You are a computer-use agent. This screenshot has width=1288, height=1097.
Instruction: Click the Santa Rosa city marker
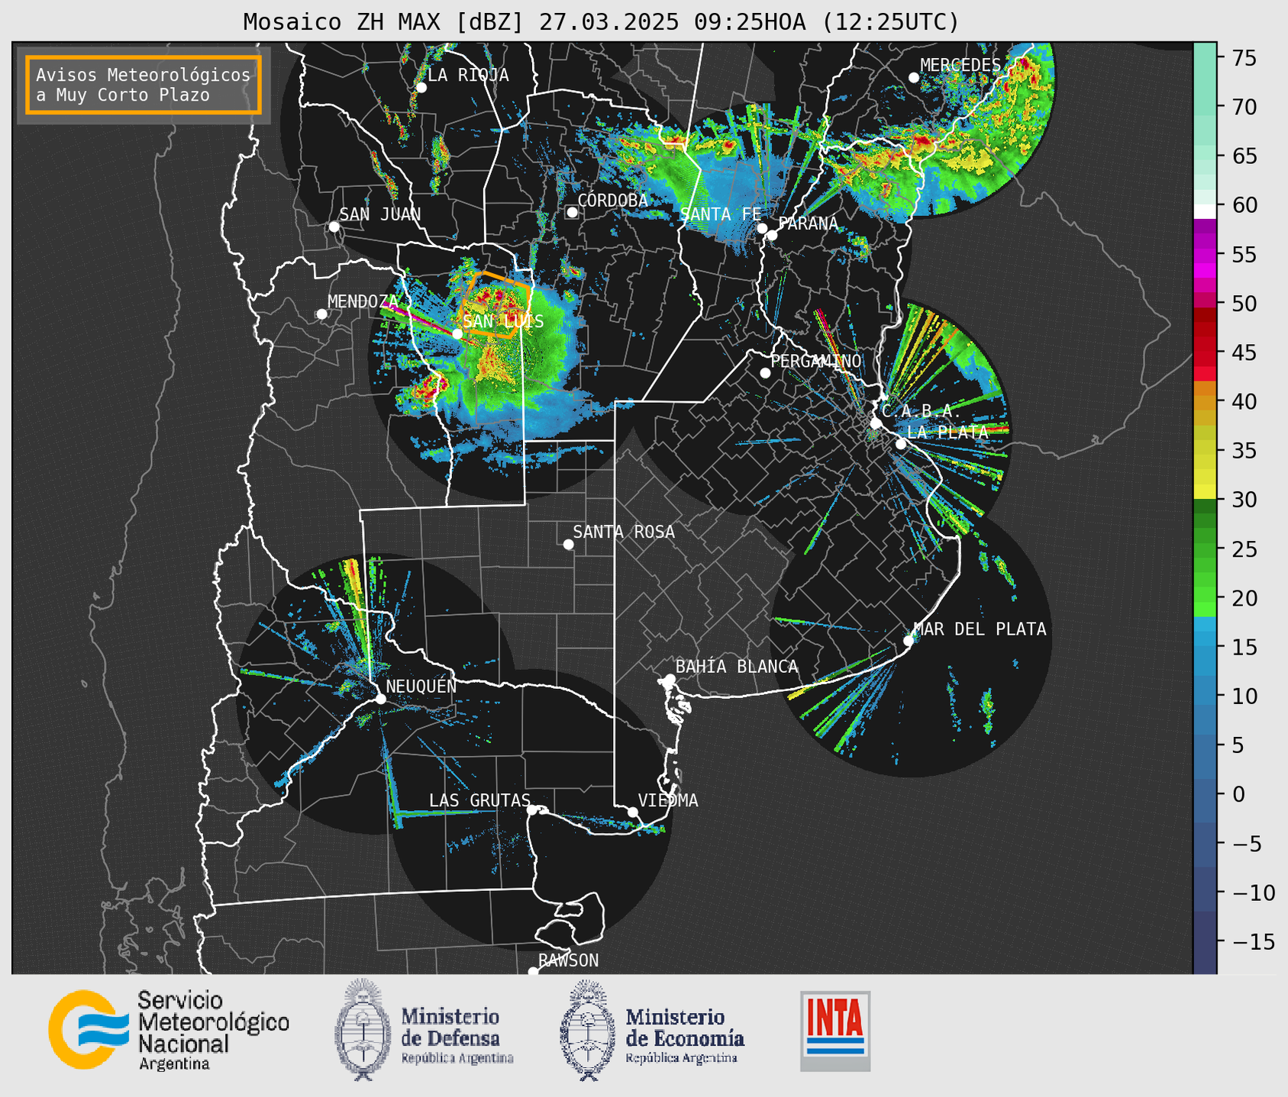(x=568, y=544)
